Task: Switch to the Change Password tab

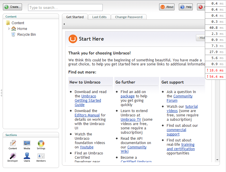Action: pos(129,17)
